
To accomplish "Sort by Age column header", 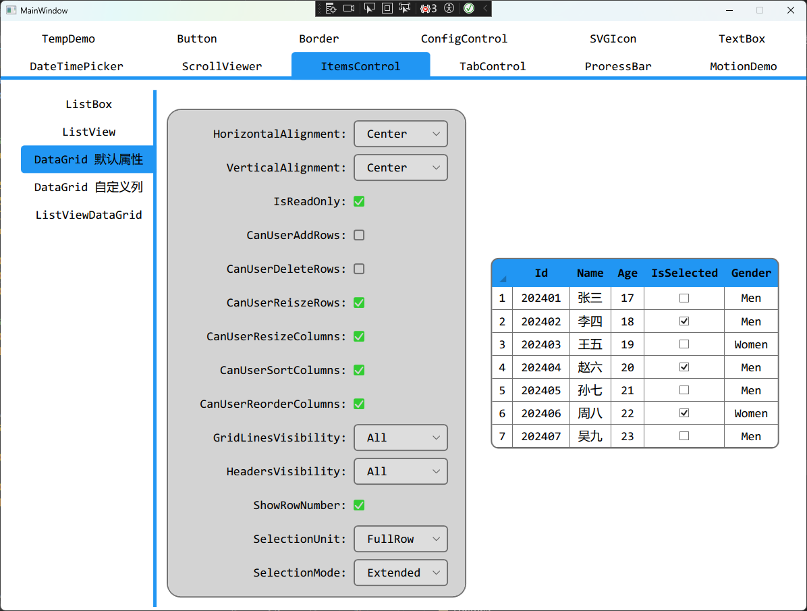I will coord(628,273).
